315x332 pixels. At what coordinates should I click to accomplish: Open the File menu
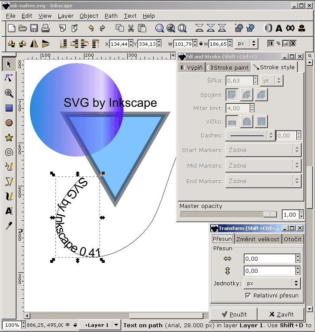10,16
